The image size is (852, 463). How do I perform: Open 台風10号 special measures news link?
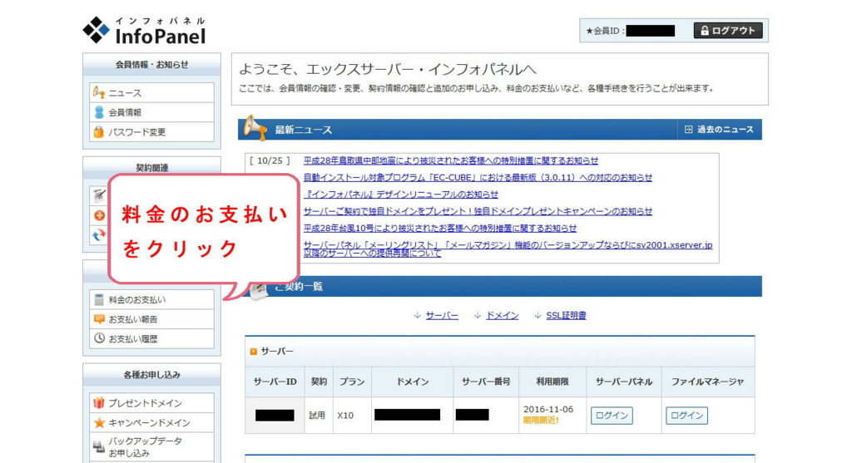click(x=439, y=228)
